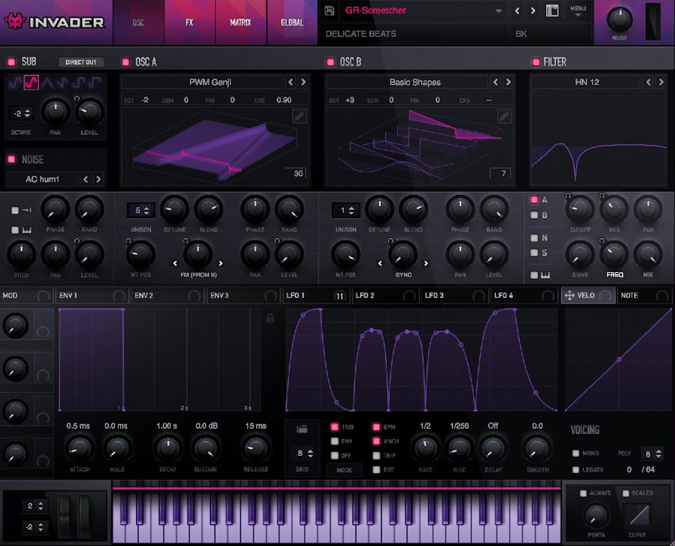Enable the noise keyboard-tracking checkbox
Screen dimensions: 675x546
[x=15, y=230]
